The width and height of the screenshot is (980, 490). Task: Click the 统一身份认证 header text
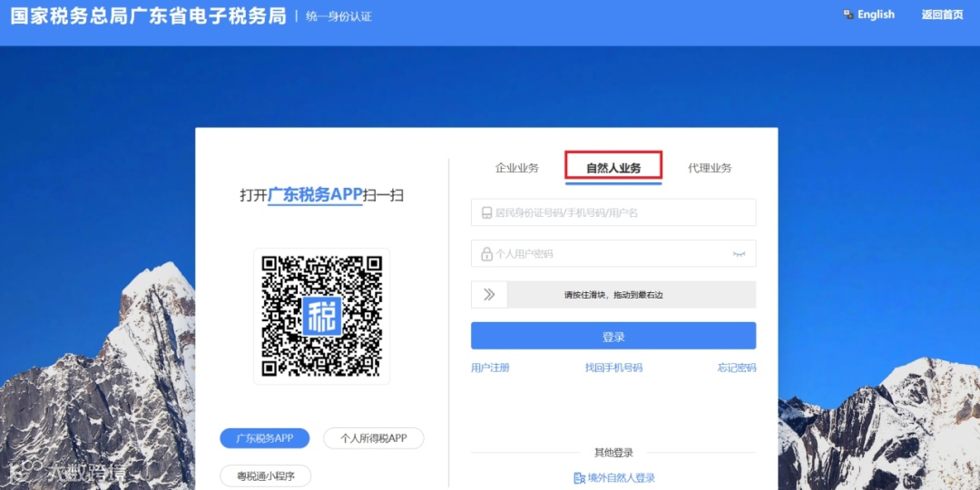tap(338, 17)
